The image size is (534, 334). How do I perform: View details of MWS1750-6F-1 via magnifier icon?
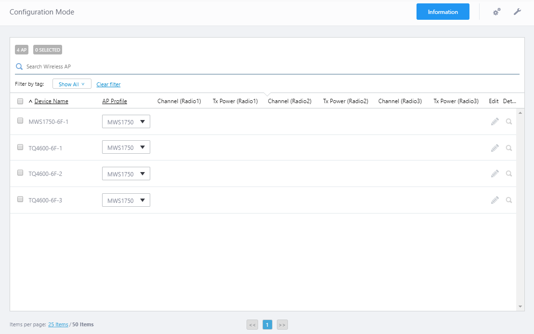coord(509,121)
